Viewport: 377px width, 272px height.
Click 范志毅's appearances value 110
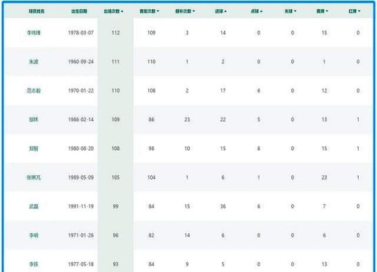116,90
